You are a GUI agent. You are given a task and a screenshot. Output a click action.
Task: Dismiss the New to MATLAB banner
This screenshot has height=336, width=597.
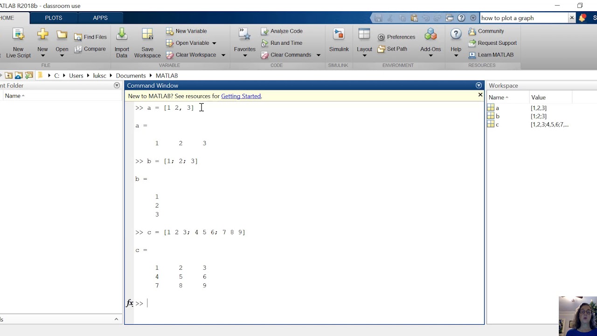tap(480, 95)
